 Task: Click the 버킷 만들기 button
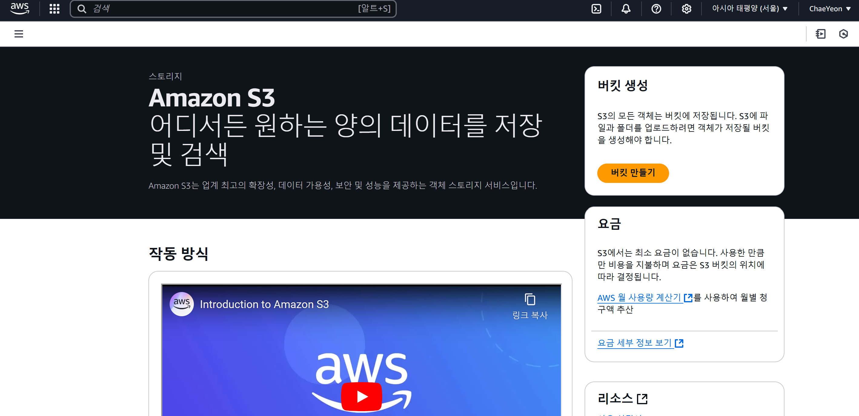click(x=632, y=173)
